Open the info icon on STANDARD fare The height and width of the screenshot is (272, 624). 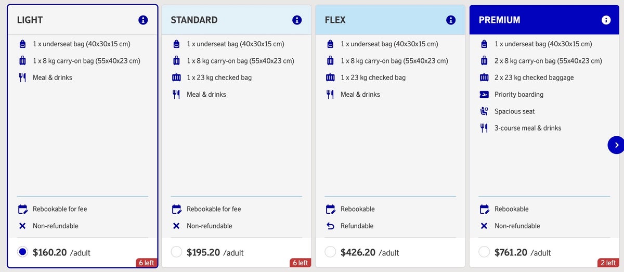297,20
